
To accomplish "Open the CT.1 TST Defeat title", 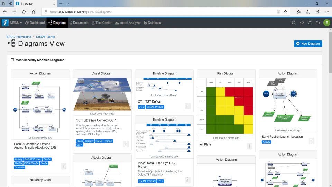I will tap(149, 101).
